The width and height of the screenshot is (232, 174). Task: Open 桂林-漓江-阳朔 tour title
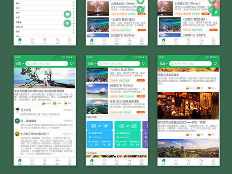point(124,101)
